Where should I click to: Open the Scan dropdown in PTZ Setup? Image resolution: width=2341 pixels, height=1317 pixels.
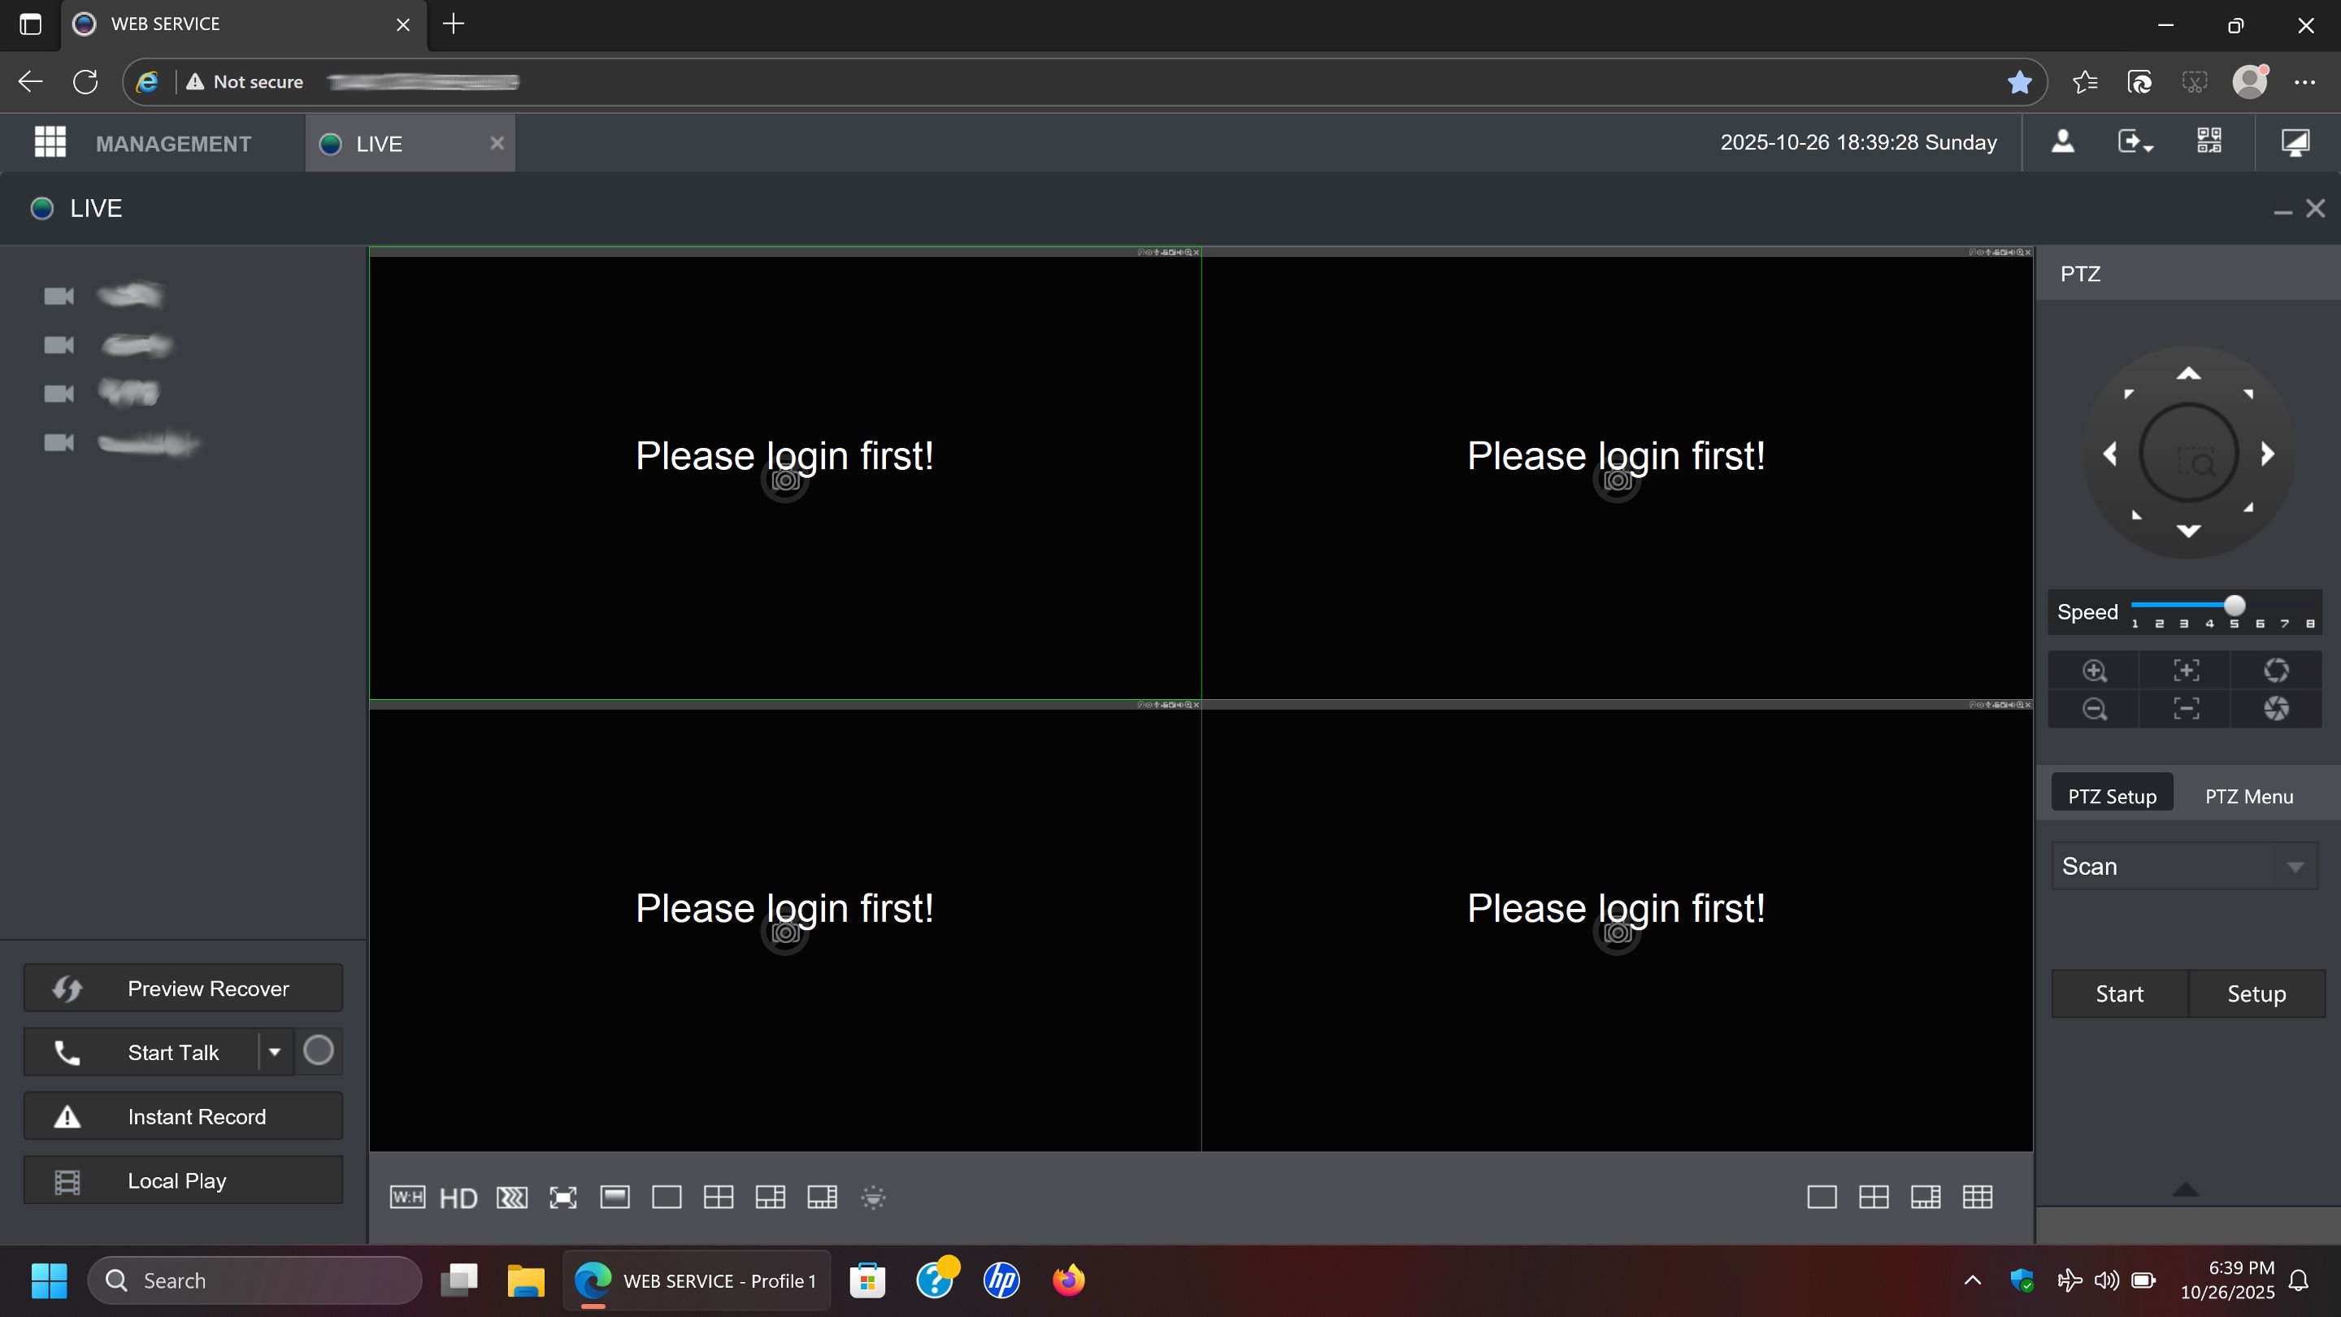pyautogui.click(x=2184, y=866)
